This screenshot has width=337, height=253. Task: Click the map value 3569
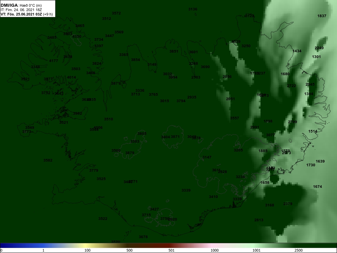click(x=119, y=32)
